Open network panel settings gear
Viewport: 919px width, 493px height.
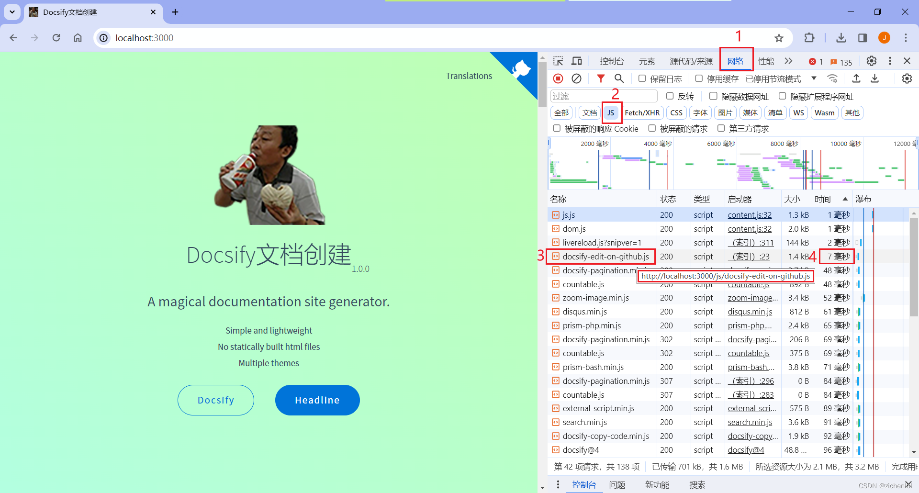point(907,78)
